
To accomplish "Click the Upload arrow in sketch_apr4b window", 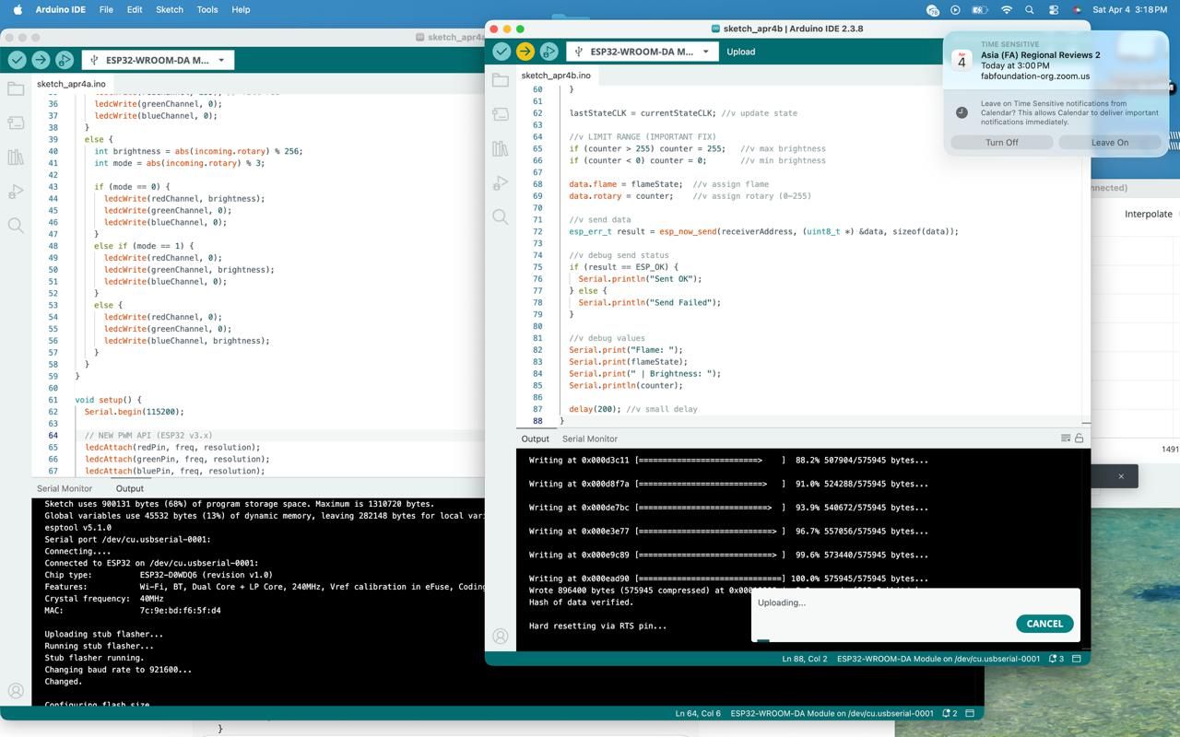I will pos(525,52).
